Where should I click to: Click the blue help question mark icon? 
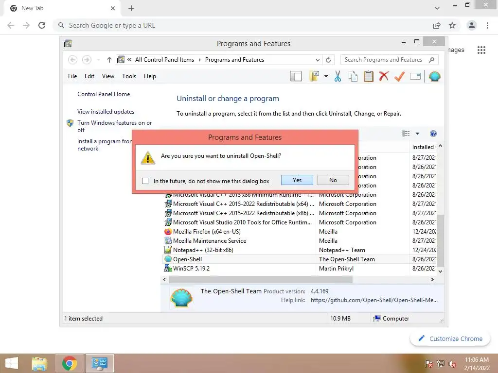pyautogui.click(x=433, y=134)
